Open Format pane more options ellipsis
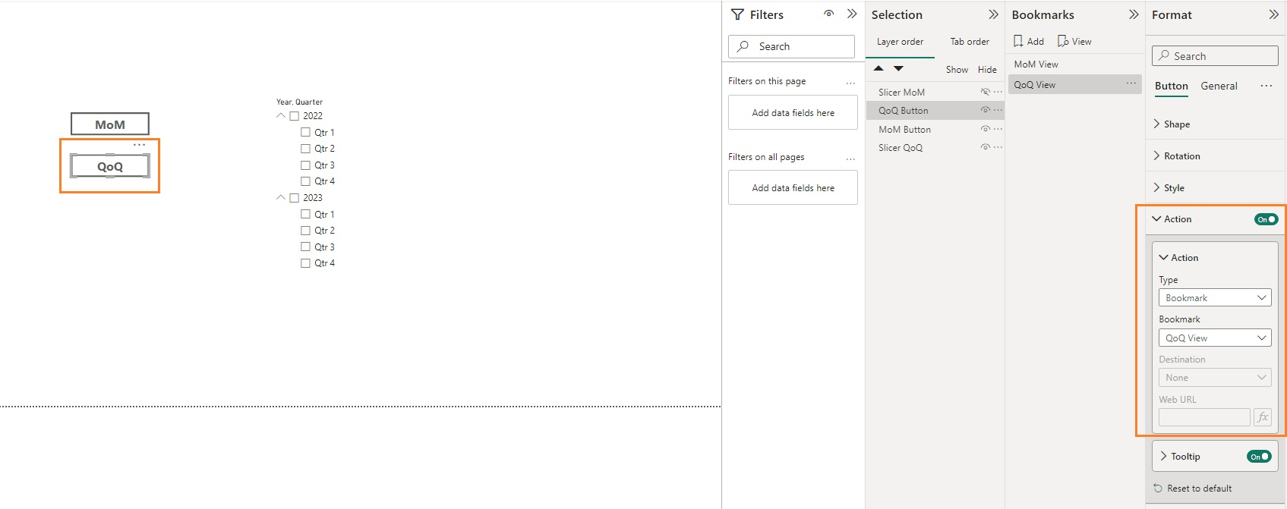The height and width of the screenshot is (509, 1287). pyautogui.click(x=1266, y=86)
